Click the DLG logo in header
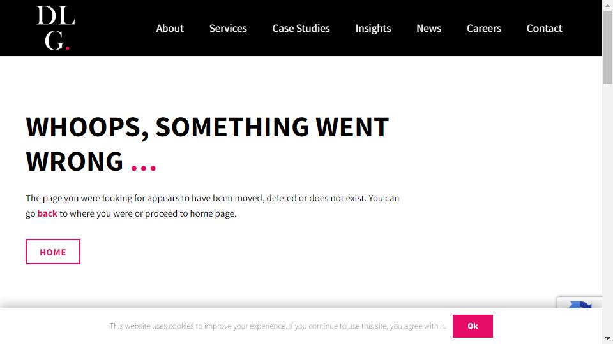 click(56, 28)
